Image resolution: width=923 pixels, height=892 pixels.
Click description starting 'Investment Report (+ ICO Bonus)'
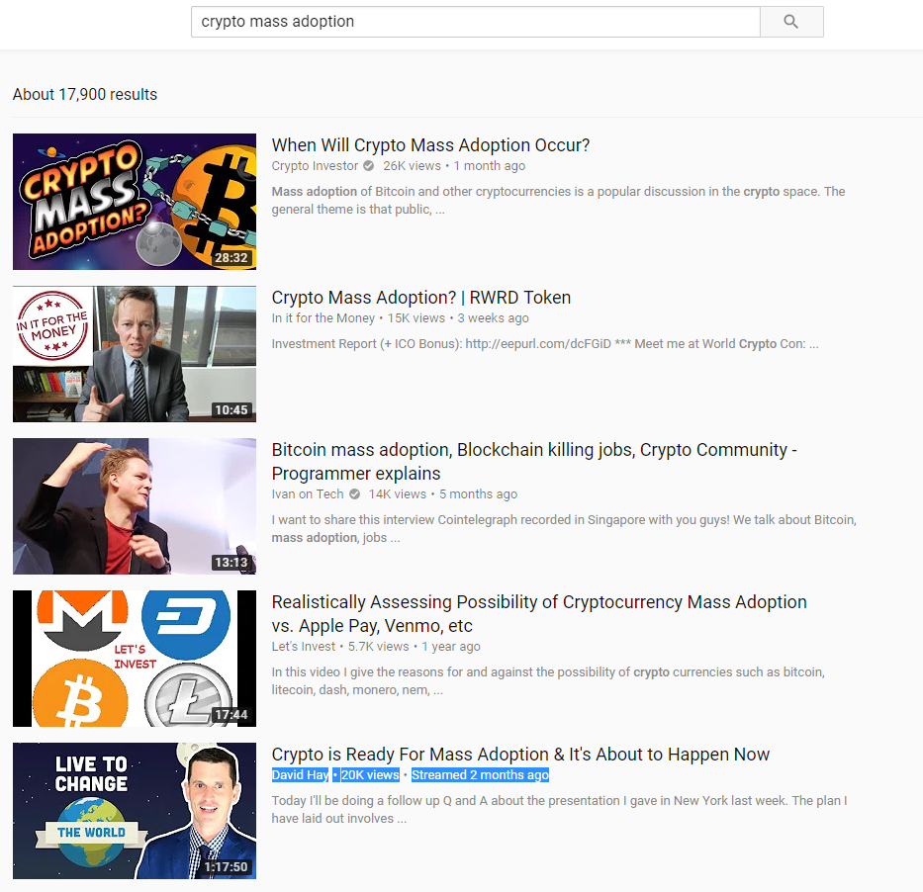(x=545, y=344)
